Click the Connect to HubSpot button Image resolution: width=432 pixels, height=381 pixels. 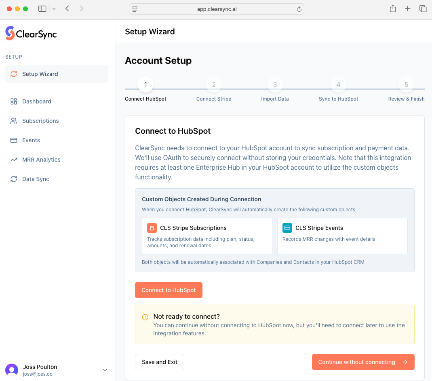(169, 290)
